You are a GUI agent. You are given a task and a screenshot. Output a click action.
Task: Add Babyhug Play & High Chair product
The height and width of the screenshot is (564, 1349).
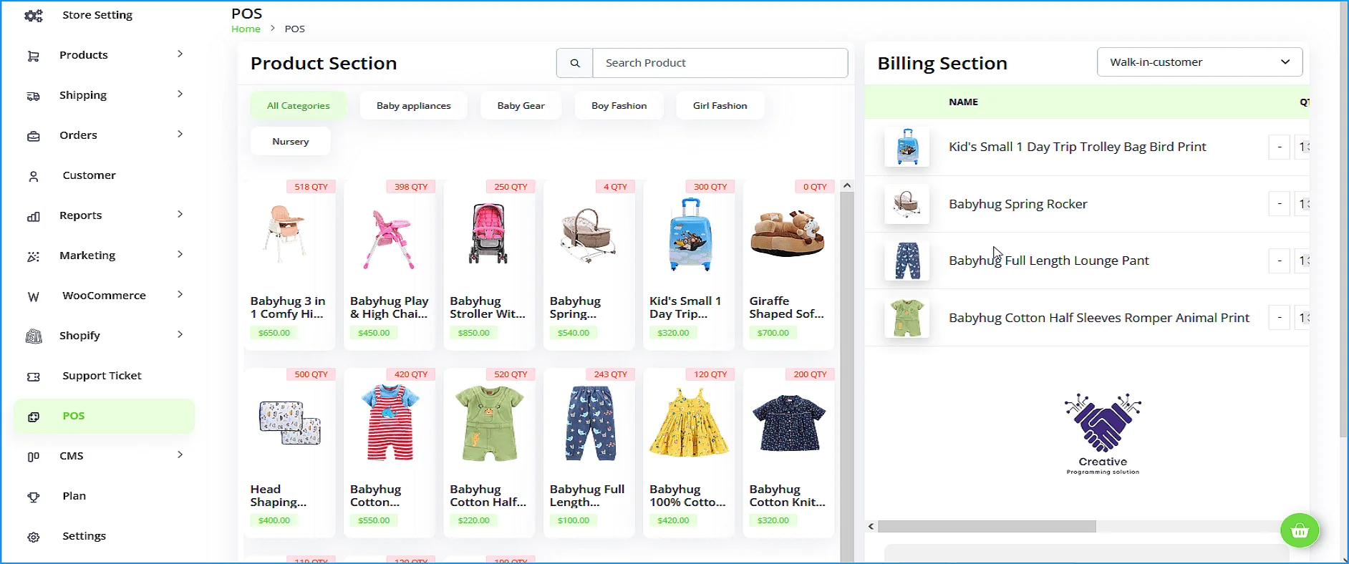click(x=389, y=265)
